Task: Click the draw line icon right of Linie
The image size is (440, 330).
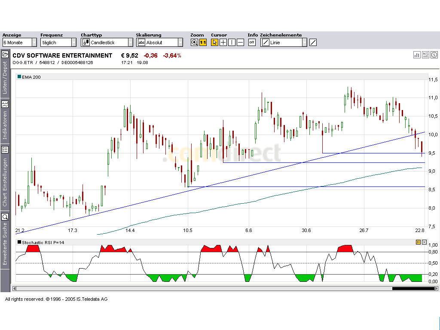Action: [x=313, y=43]
